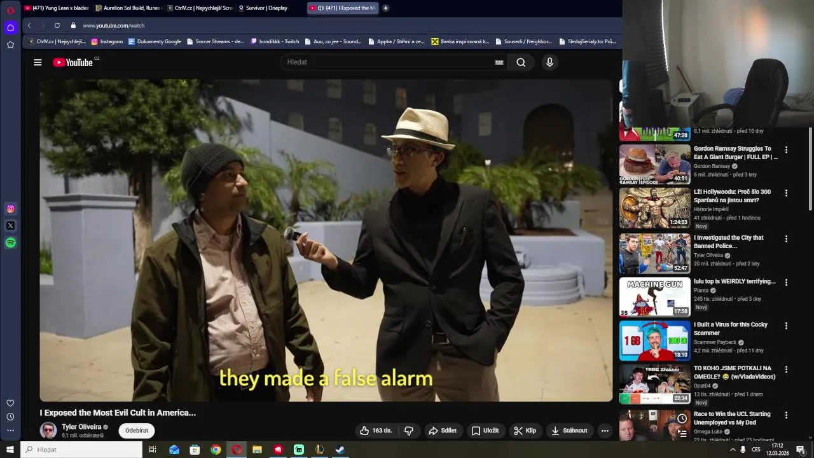814x458 pixels.
Task: Open the Windows Start menu
Action: pyautogui.click(x=10, y=450)
